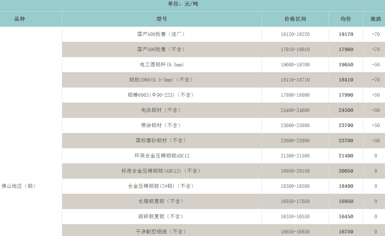Viewport: 385px width, 236px height.
Task: Click the 铝板1060(0.3-3mm) entry
Action: (161, 80)
